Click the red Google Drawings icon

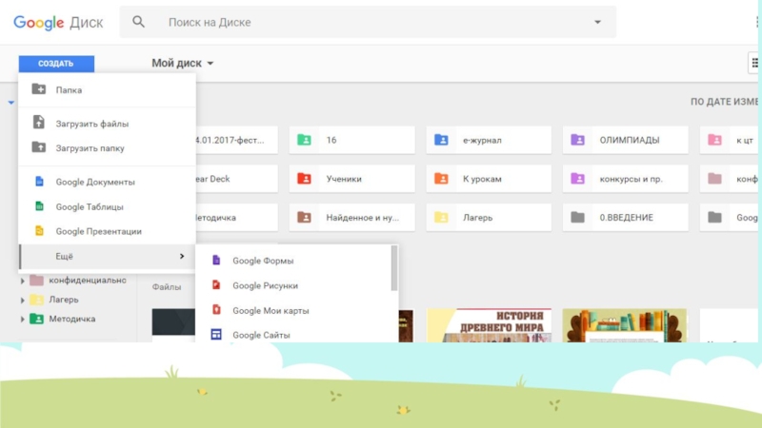tap(216, 284)
